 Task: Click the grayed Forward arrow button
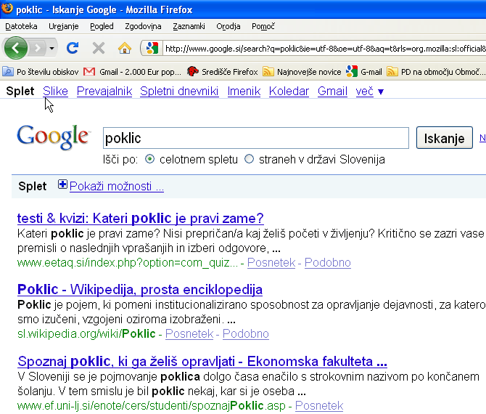pos(38,48)
